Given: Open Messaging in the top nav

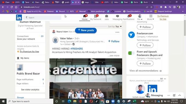Looking at the screenshot, I should click(117, 17).
